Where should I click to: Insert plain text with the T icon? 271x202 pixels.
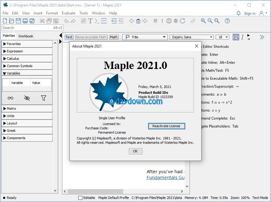click(90, 21)
